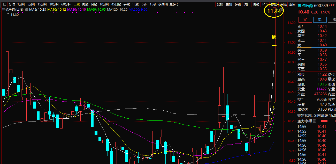
Task: Toggle the left sidebar panel icon
Action: (4, 4)
